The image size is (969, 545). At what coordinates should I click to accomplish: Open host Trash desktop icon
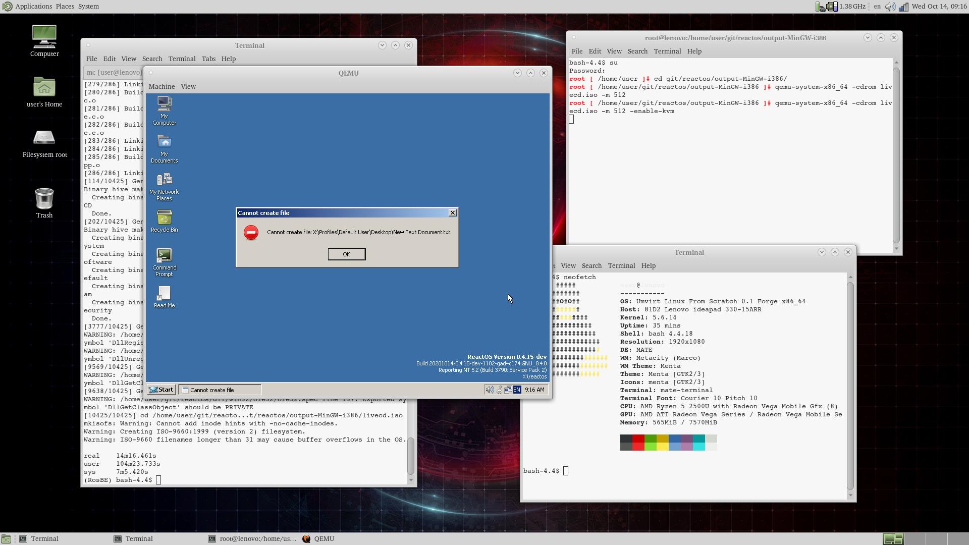pos(44,200)
